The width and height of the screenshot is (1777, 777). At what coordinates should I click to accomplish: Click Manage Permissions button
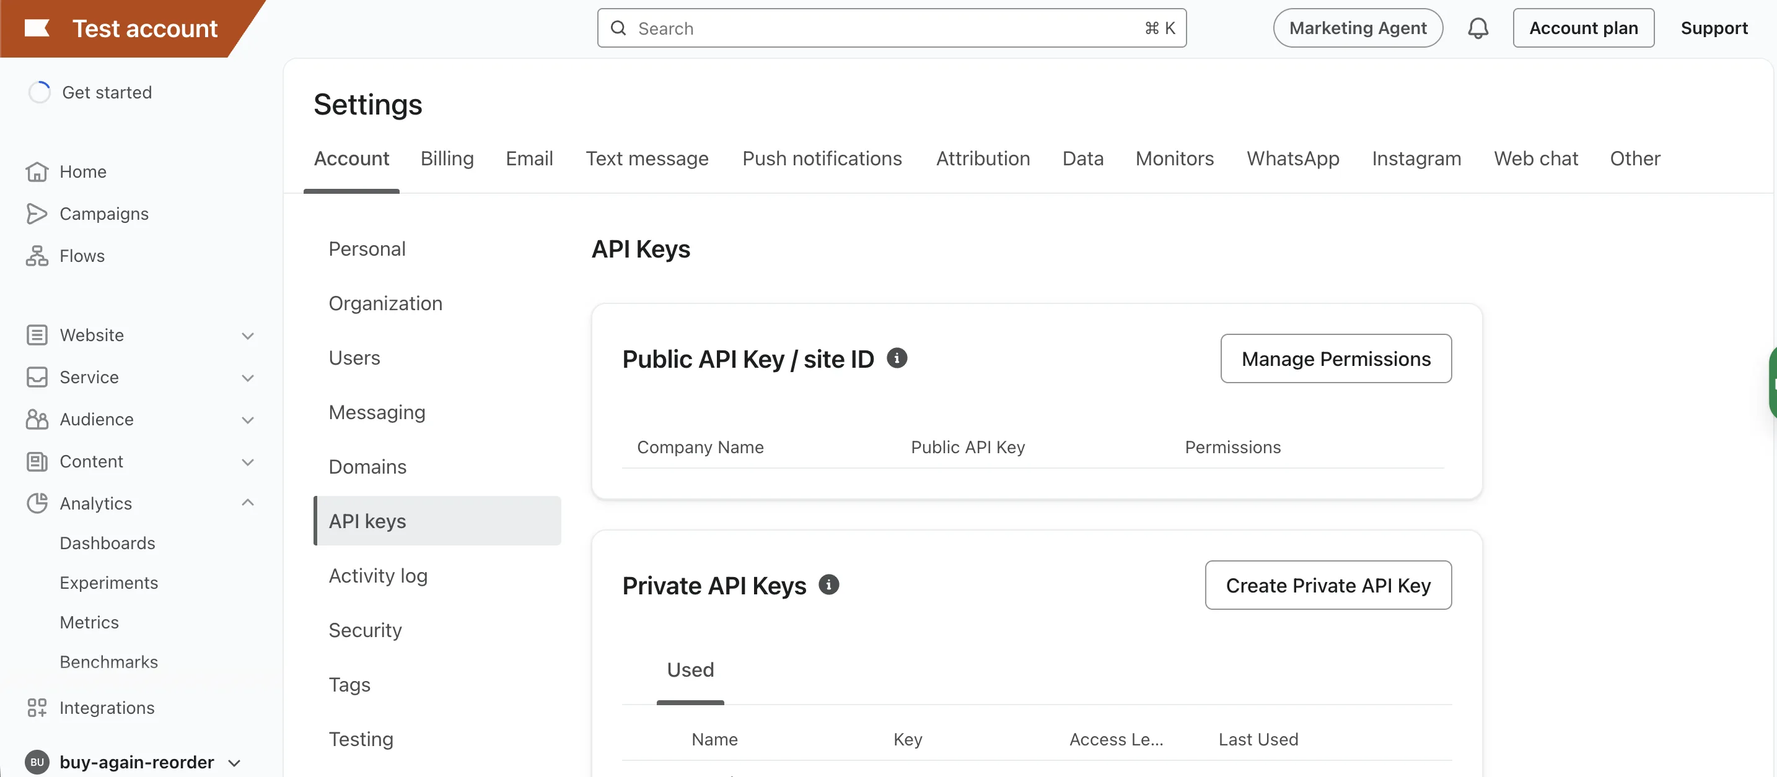tap(1335, 358)
